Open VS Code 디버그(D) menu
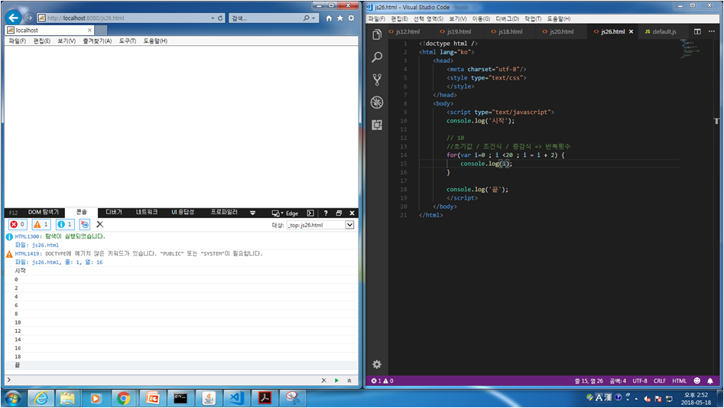The image size is (724, 408). [507, 18]
